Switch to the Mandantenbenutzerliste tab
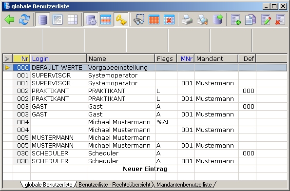290x191 pixels. [184, 185]
